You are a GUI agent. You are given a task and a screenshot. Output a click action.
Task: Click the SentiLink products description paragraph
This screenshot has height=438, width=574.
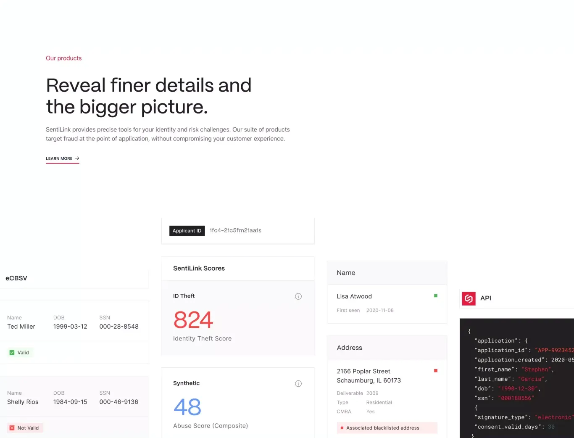tap(168, 134)
